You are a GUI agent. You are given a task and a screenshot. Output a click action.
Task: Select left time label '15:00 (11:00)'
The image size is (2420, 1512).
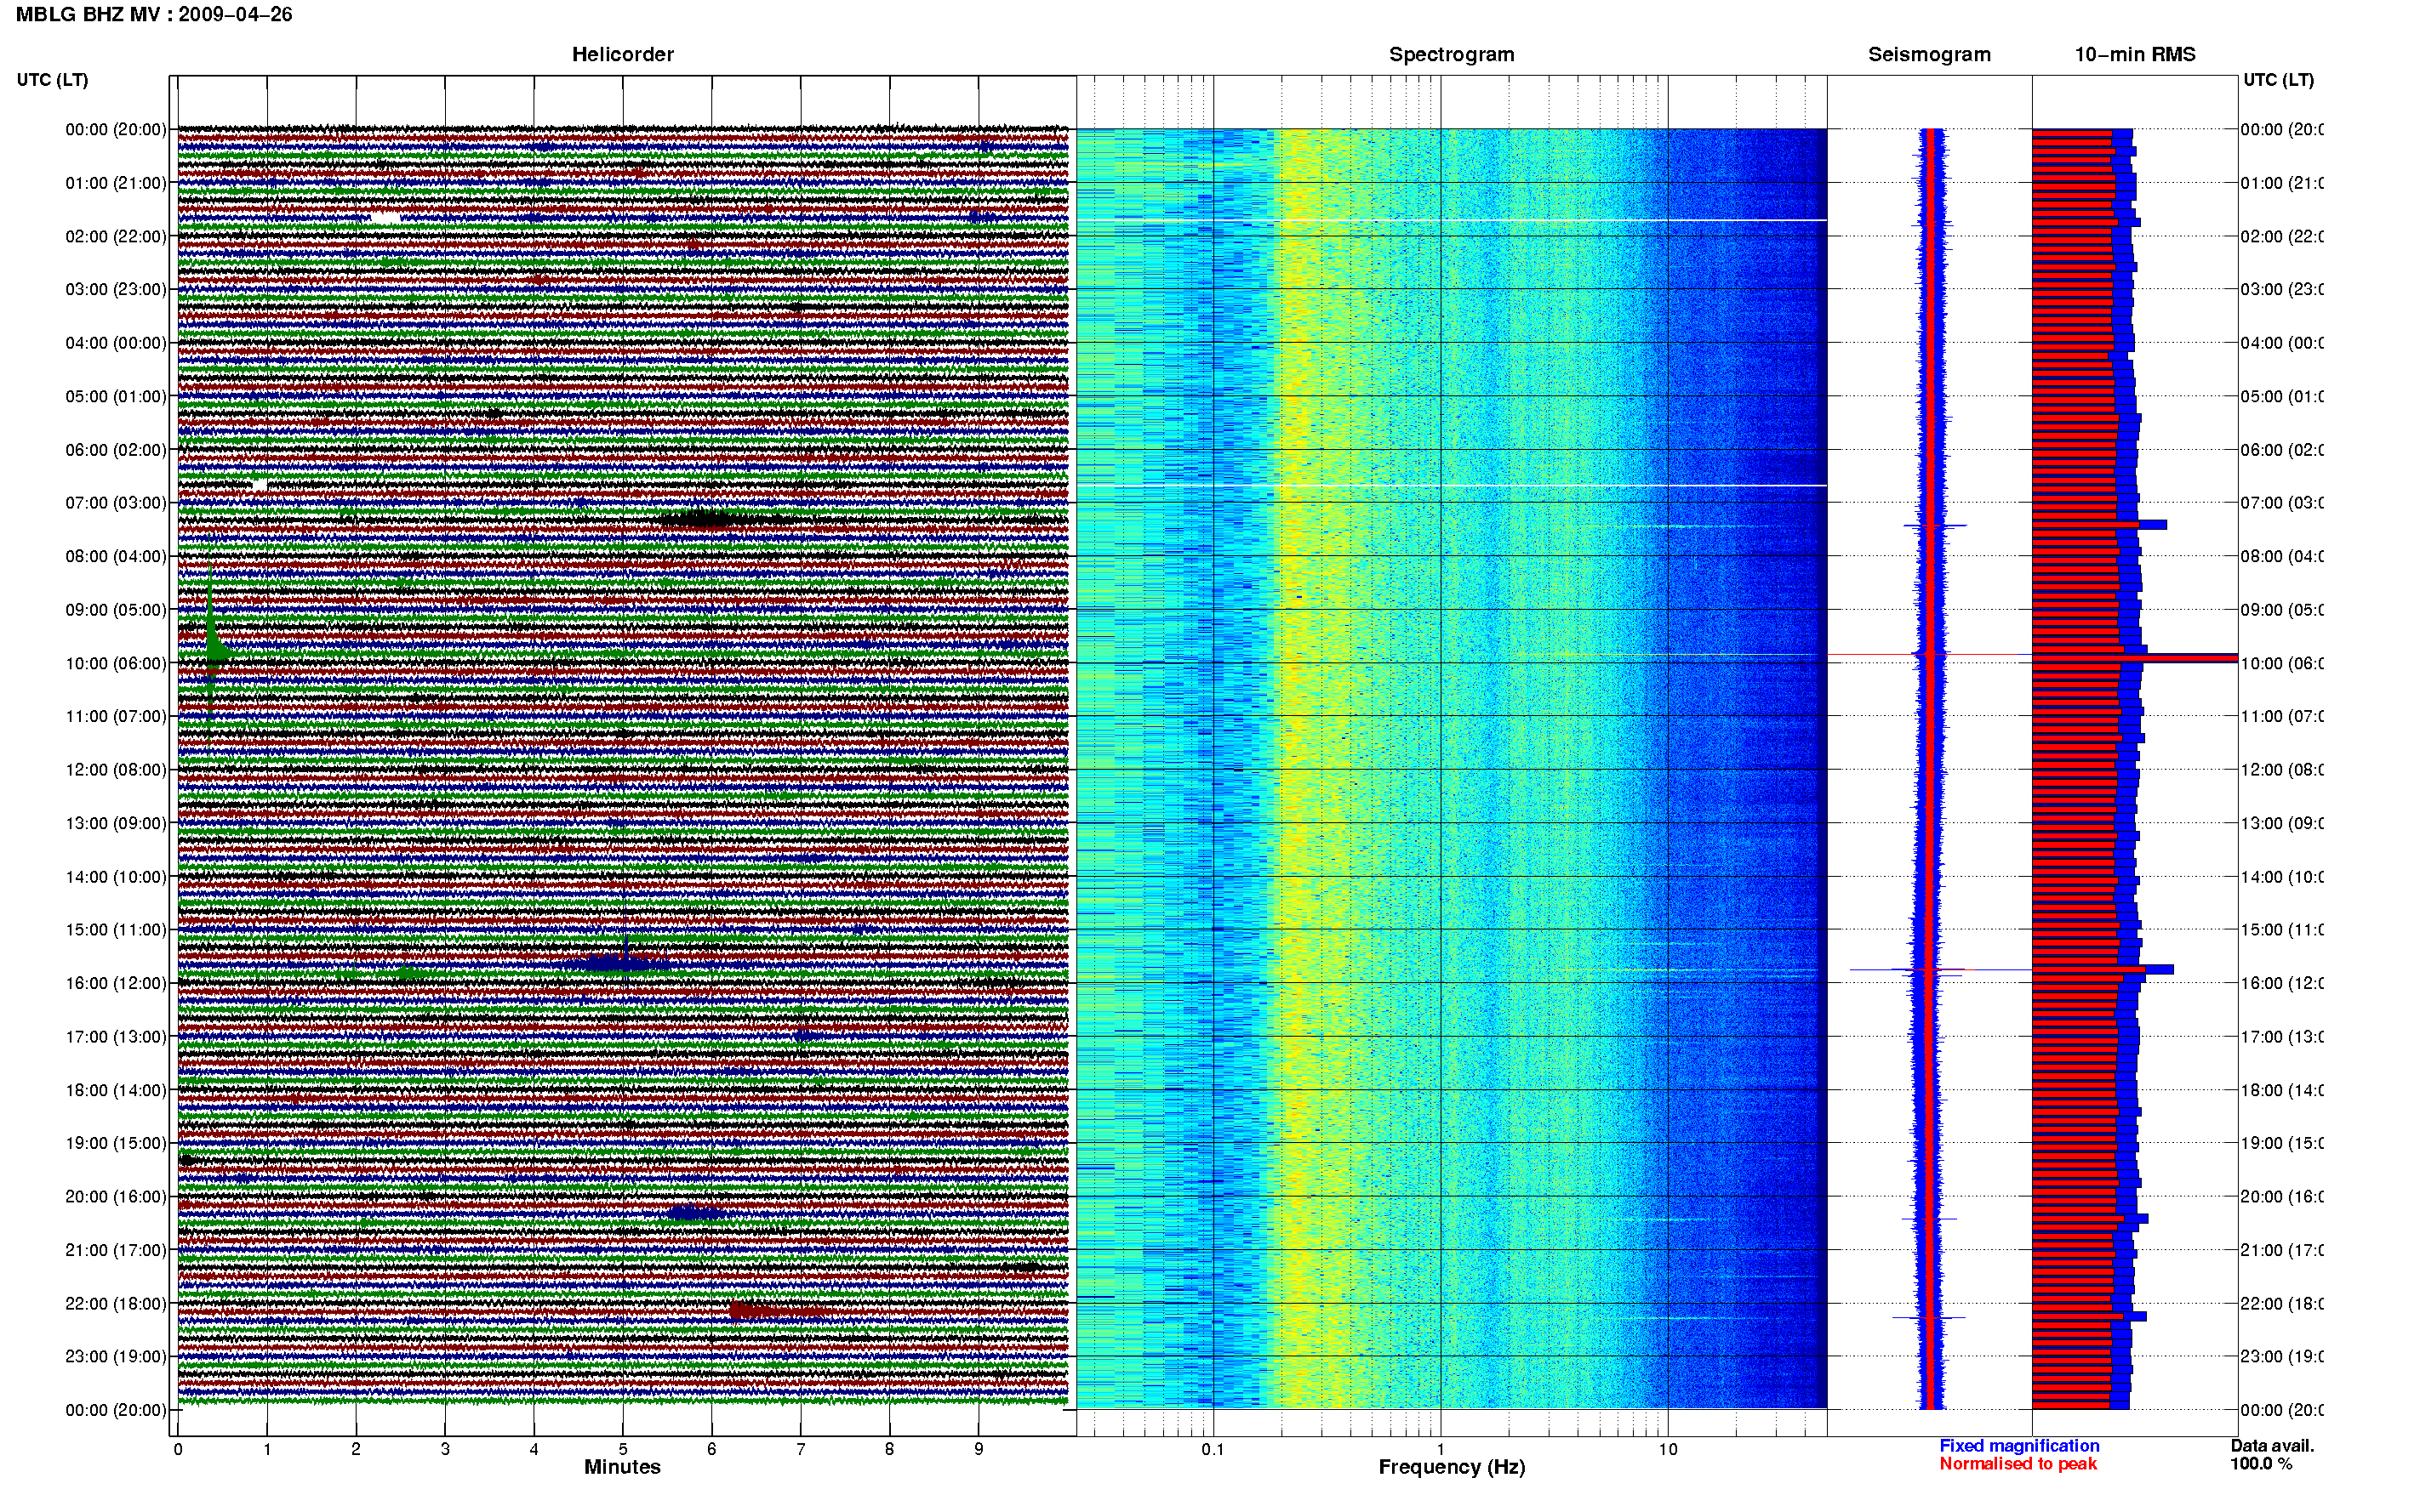coord(116,930)
